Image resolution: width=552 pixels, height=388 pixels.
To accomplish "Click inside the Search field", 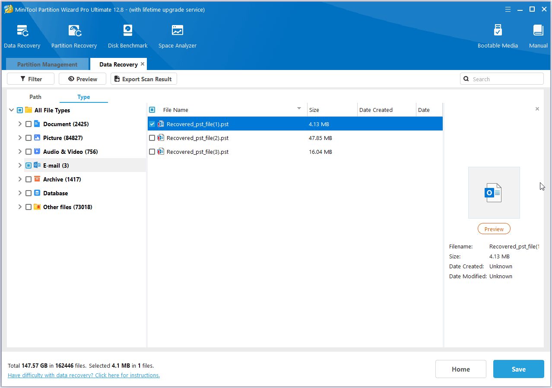I will click(501, 79).
